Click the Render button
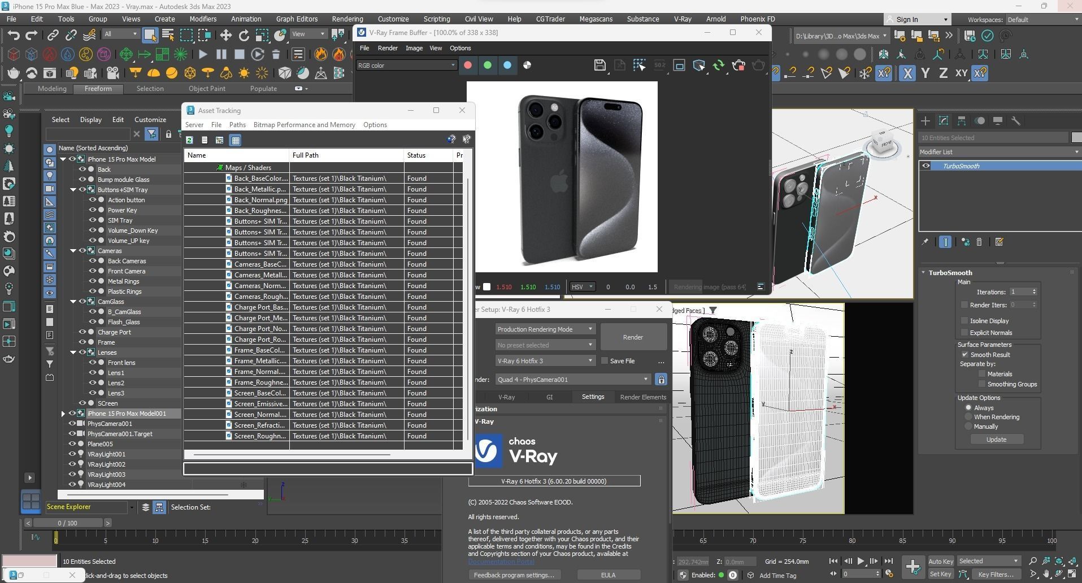 click(x=633, y=337)
